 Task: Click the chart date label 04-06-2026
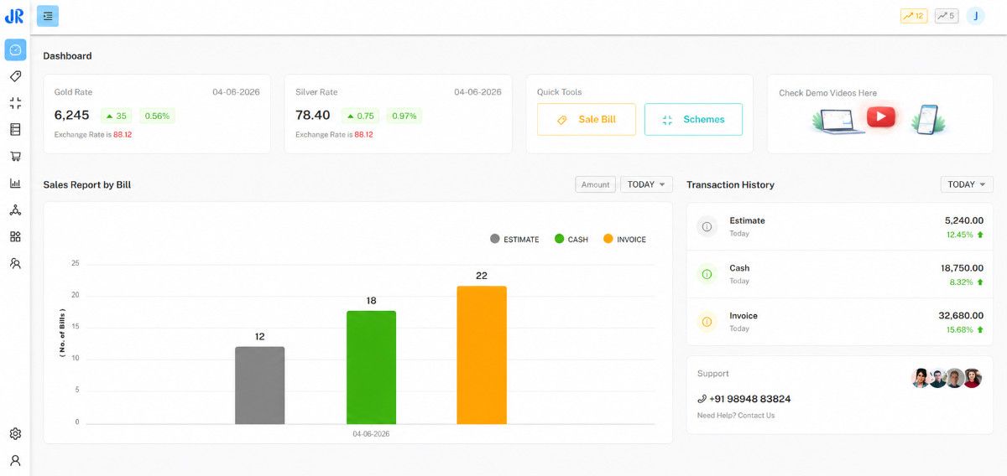[x=371, y=434]
